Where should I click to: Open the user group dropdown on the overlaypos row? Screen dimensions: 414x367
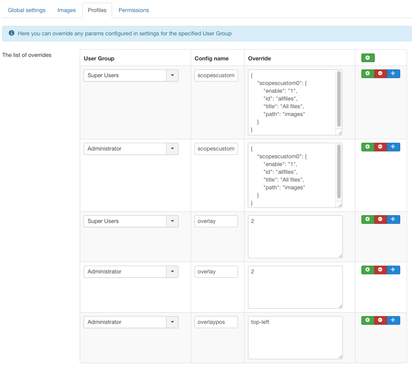pyautogui.click(x=172, y=322)
